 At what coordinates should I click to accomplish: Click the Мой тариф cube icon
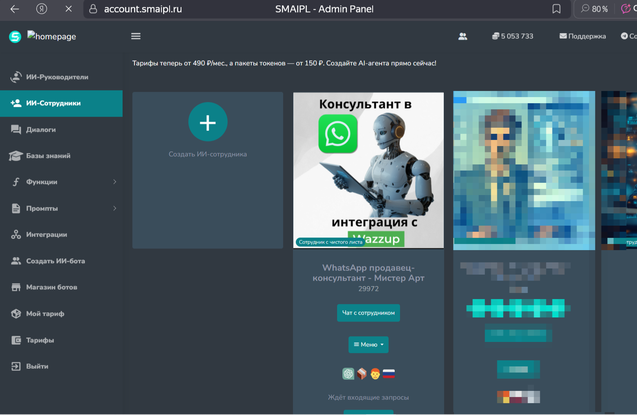click(16, 314)
